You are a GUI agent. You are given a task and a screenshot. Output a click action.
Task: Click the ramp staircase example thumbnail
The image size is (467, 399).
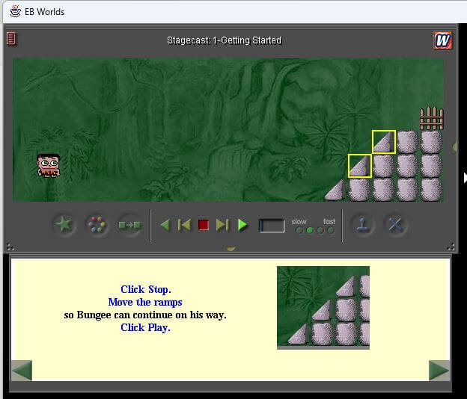(323, 307)
